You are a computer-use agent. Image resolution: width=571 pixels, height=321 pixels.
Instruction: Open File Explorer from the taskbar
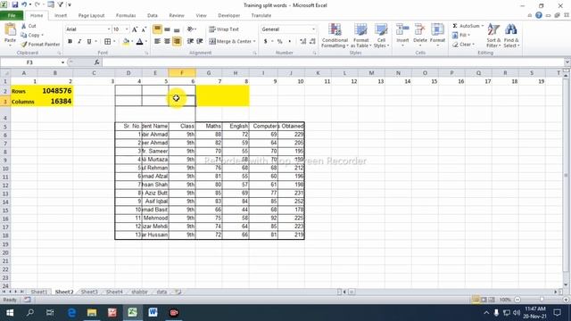92,312
